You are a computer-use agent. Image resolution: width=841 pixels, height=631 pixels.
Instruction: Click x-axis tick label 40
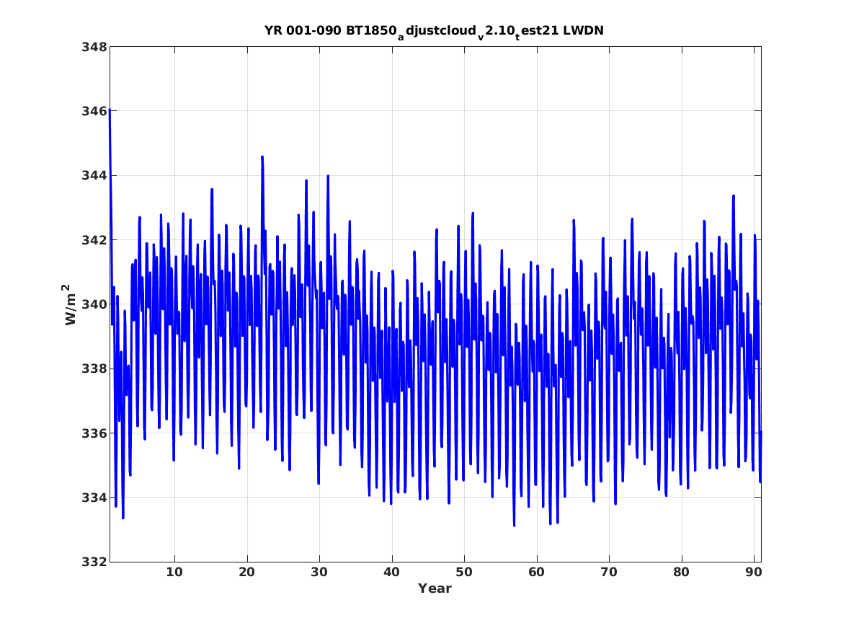(x=391, y=573)
